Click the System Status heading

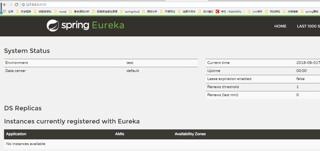pos(27,51)
